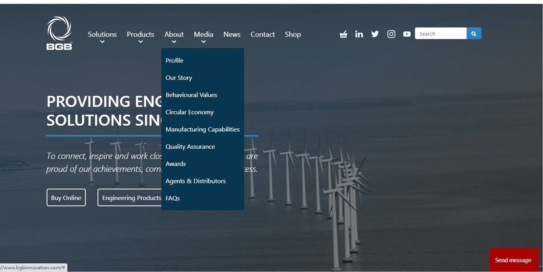Open Manufacturing Capabilities menu entry

tap(203, 130)
